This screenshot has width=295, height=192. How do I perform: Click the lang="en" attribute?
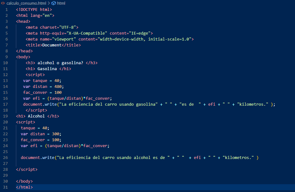coord(41,15)
